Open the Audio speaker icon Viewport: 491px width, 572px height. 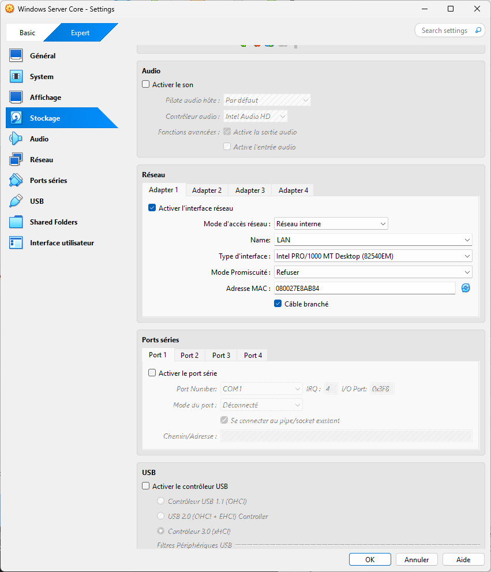pos(16,139)
